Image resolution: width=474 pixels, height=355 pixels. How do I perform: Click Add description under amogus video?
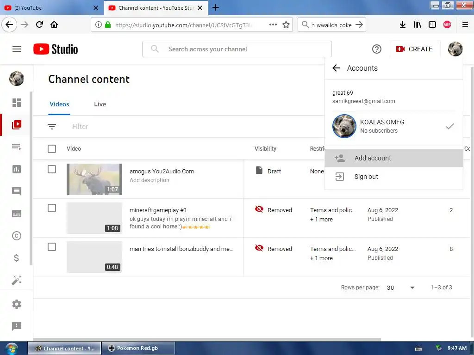point(150,180)
